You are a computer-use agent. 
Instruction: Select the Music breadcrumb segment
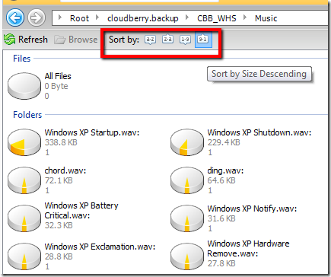[266, 18]
